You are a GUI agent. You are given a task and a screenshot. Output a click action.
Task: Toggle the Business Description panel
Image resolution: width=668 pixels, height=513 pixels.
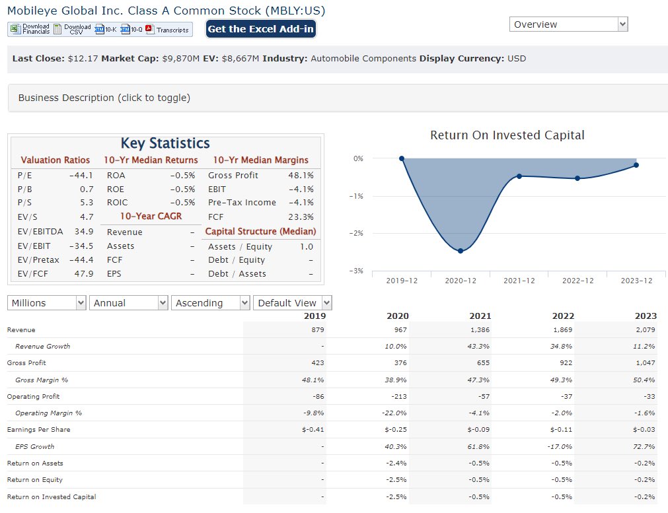(338, 98)
